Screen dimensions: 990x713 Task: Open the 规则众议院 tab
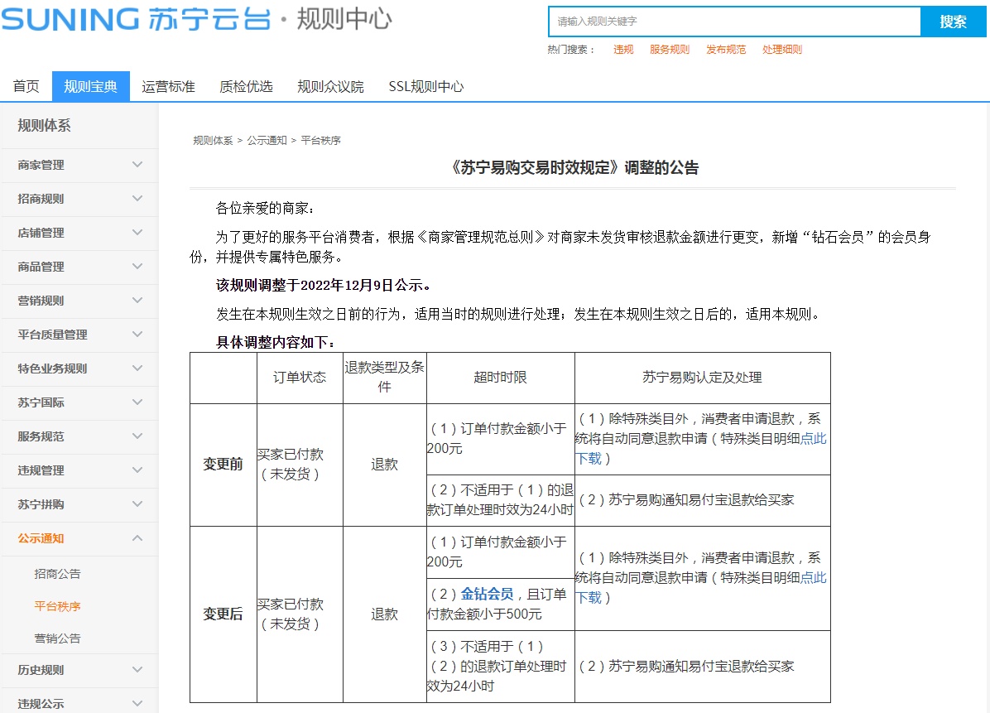point(330,86)
